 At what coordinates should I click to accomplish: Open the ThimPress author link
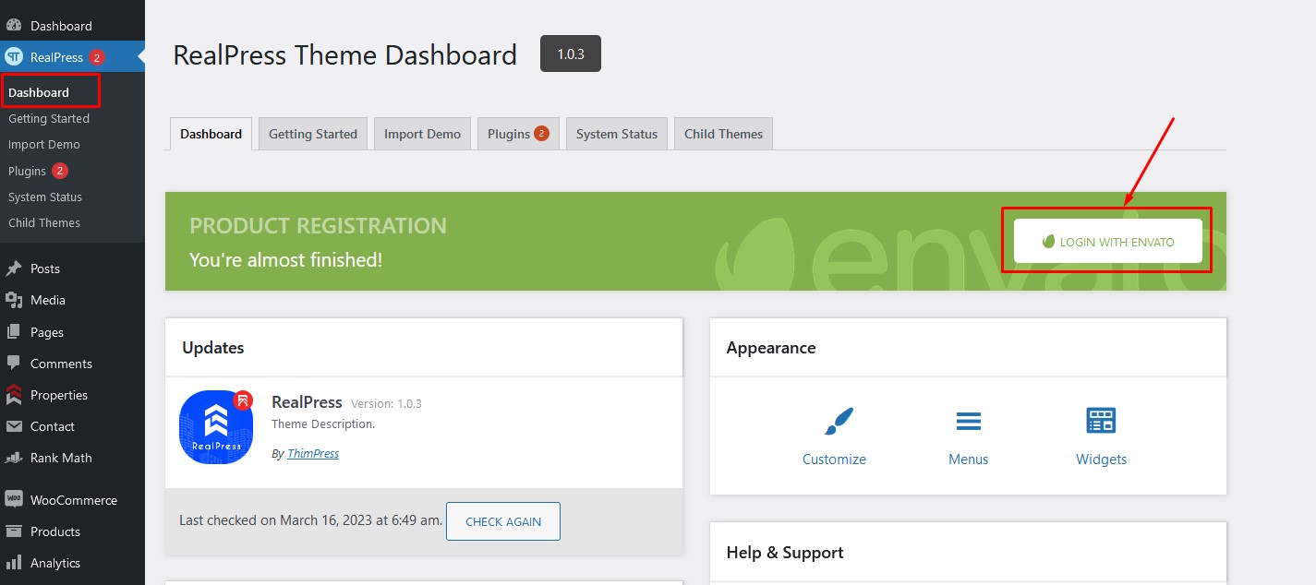[313, 454]
